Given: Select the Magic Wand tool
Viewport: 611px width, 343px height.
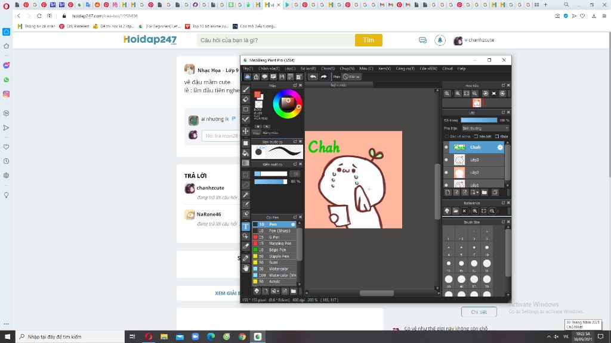Looking at the screenshot, I should click(x=246, y=195).
